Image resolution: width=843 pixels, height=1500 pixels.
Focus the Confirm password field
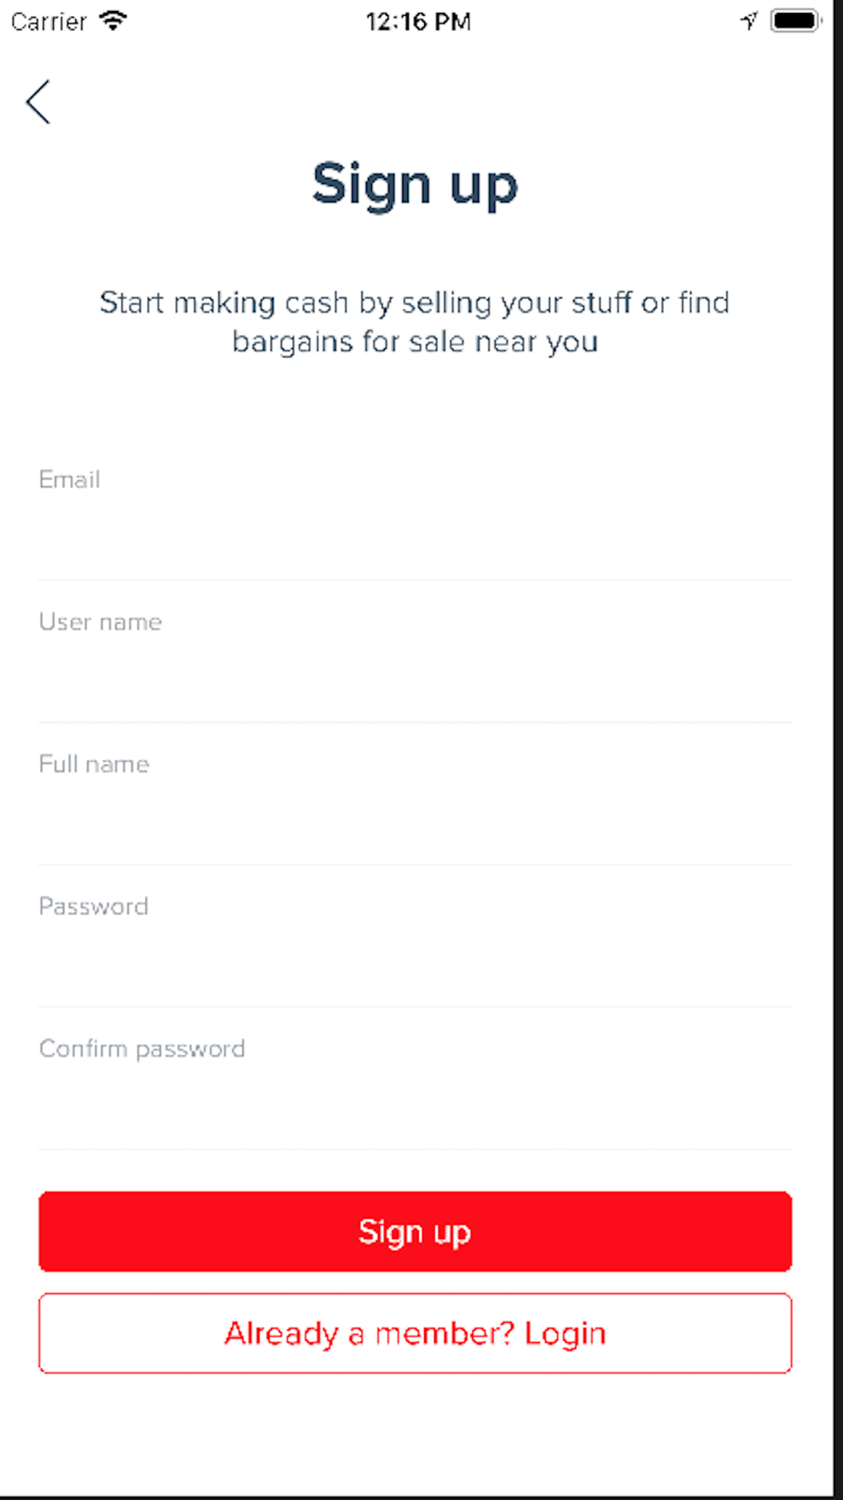pyautogui.click(x=415, y=1079)
